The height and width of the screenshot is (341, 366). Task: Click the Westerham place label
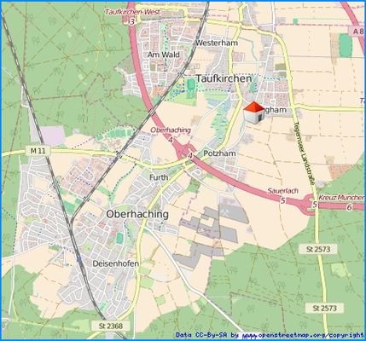tap(217, 43)
